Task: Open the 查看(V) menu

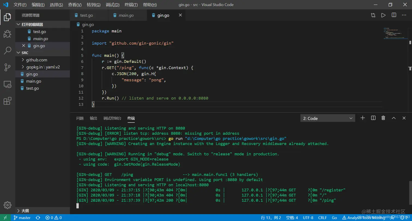Action: click(75, 5)
